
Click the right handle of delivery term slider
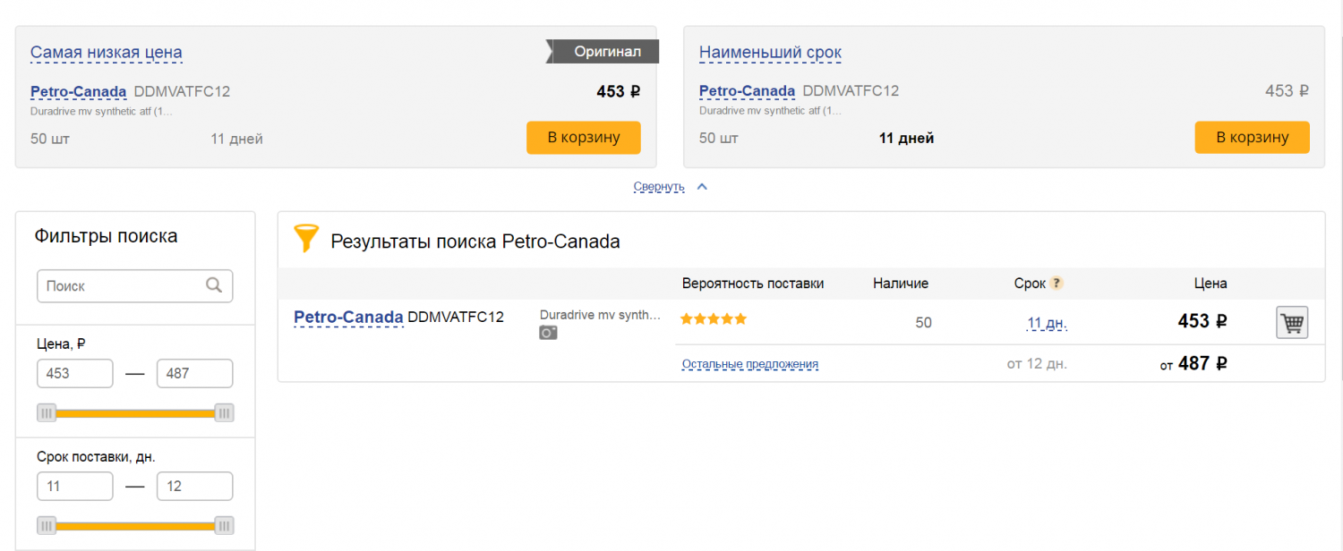point(225,525)
